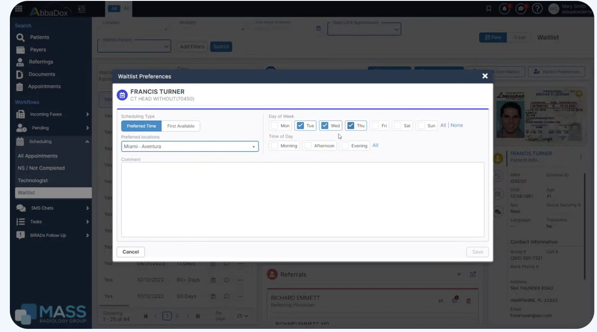
Task: Uncheck the Wed day checkbox
Action: 325,126
